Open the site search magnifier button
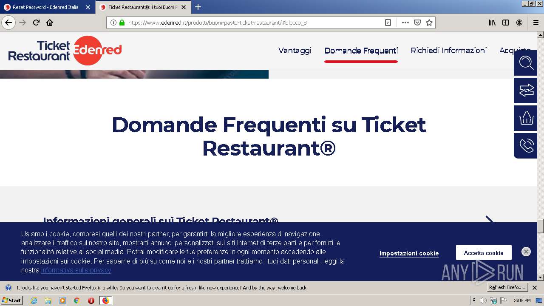 pyautogui.click(x=526, y=63)
